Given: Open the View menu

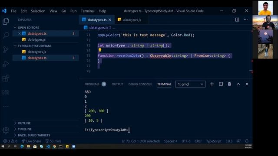Looking at the screenshot, I should (53, 11).
